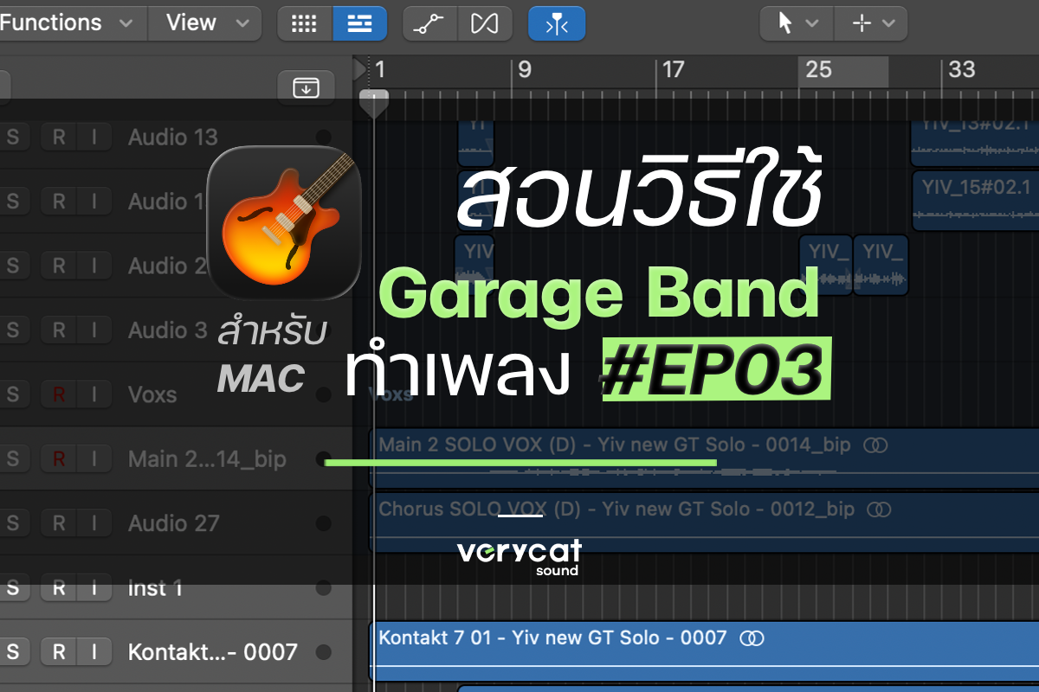The width and height of the screenshot is (1039, 692).
Task: Select the Kontakt...- 0007 track name
Action: pyautogui.click(x=213, y=652)
